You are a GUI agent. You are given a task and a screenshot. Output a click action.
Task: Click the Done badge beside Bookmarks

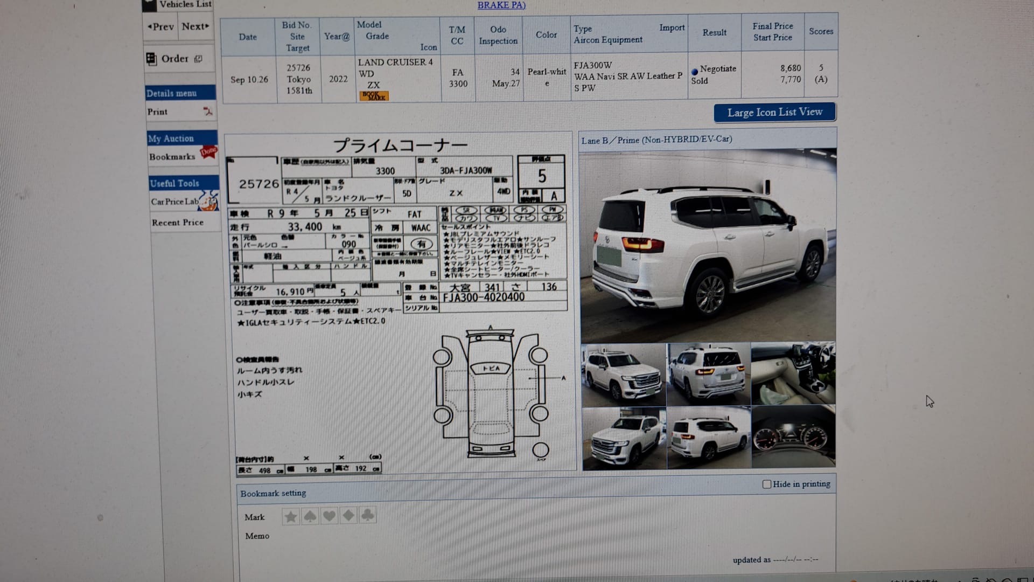pos(208,152)
